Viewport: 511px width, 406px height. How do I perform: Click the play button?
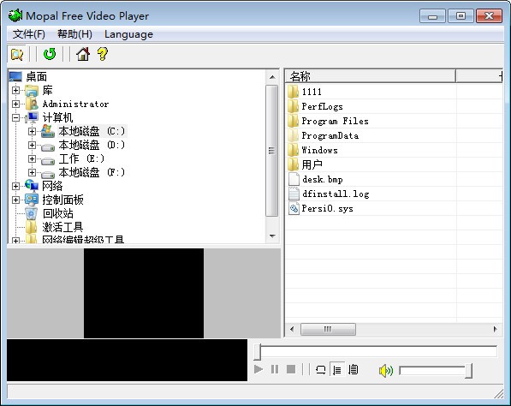point(258,369)
